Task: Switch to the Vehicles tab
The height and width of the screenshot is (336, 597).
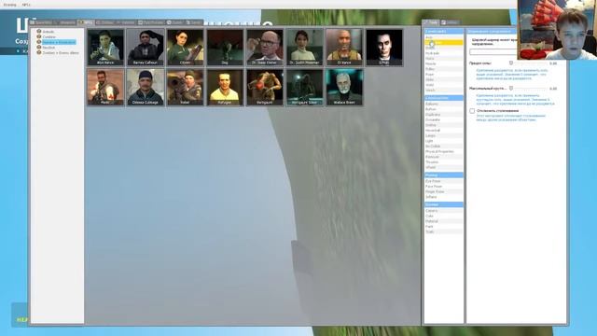Action: pos(126,22)
